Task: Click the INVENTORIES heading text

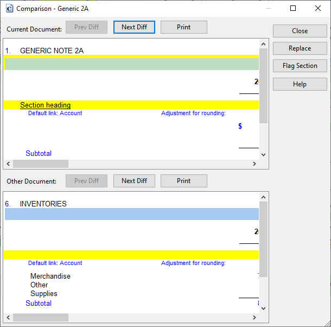Action: (x=43, y=204)
